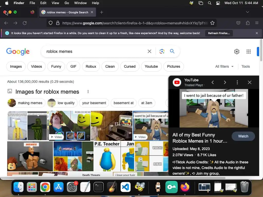Viewport: 263px width, 197px height.
Task: Click the making memes suggestion chip
Action: (x=26, y=103)
